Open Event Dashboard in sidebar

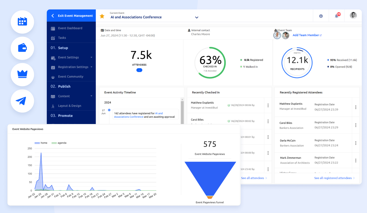70,28
